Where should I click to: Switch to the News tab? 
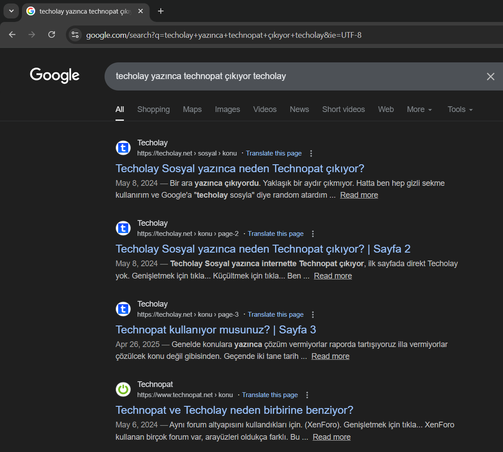tap(299, 109)
